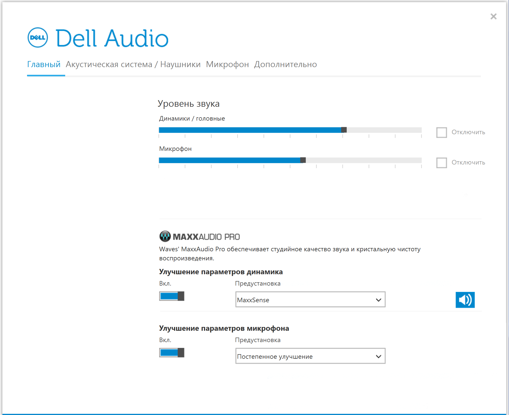Switch to the Дополнительно tab

coord(285,64)
